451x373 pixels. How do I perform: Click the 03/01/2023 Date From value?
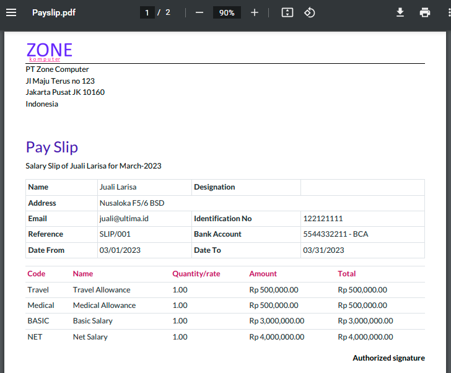(120, 250)
